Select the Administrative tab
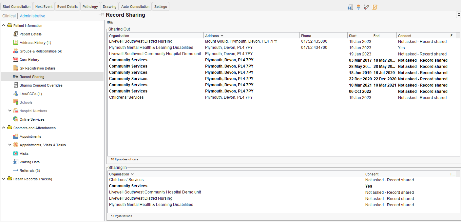 pyautogui.click(x=32, y=16)
